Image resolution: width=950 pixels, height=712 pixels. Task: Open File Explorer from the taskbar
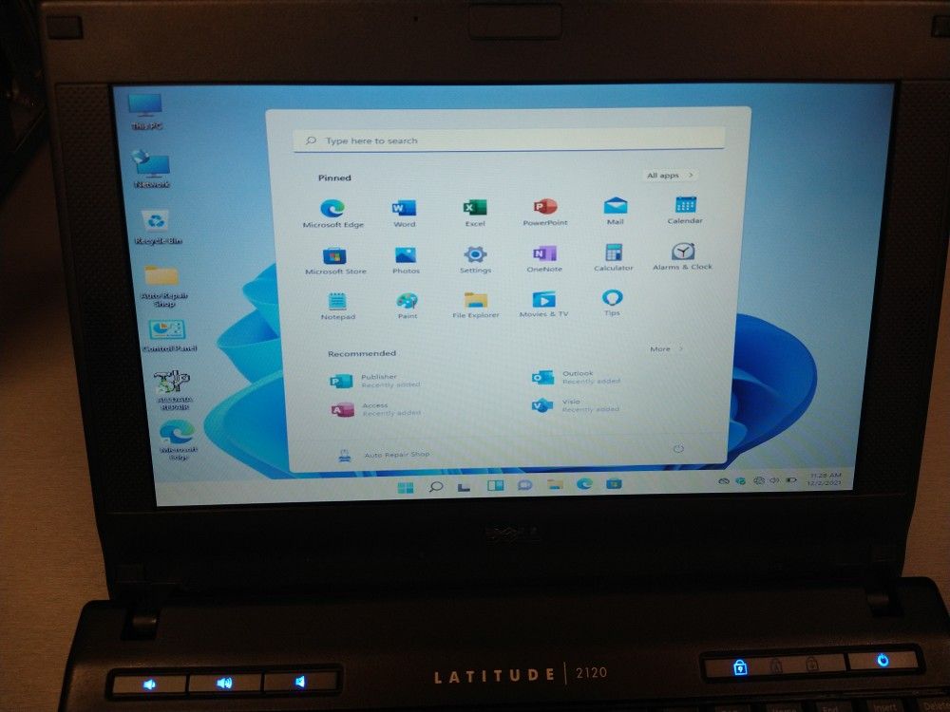[555, 484]
